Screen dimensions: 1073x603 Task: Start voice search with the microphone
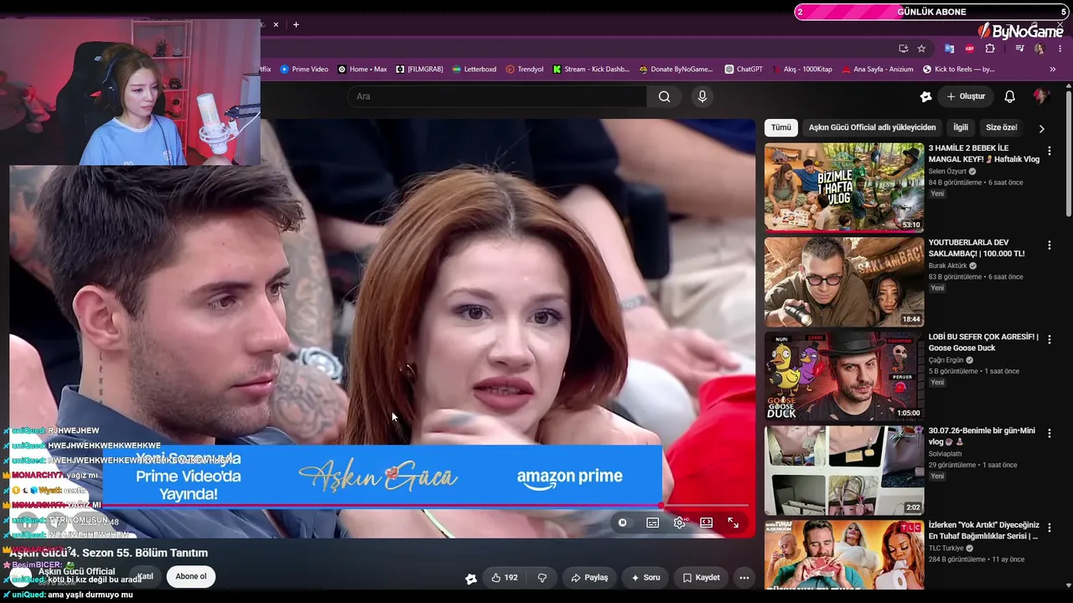click(x=702, y=96)
